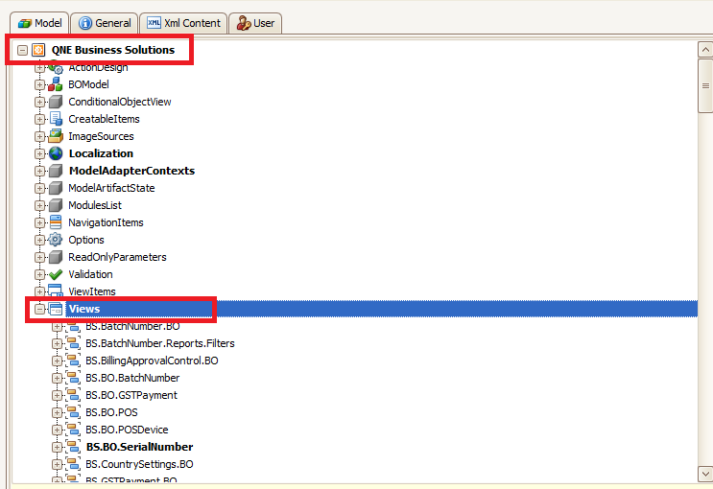Select the BS.BO.GSTPayment item
Image resolution: width=713 pixels, height=489 pixels.
(131, 395)
